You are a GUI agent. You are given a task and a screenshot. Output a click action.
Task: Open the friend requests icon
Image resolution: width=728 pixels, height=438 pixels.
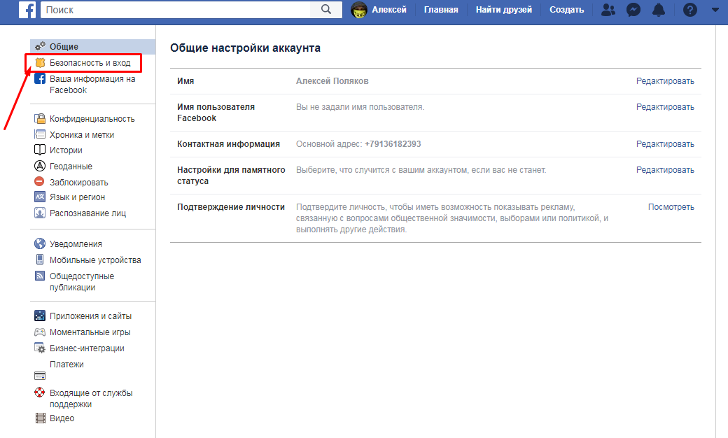coord(608,10)
